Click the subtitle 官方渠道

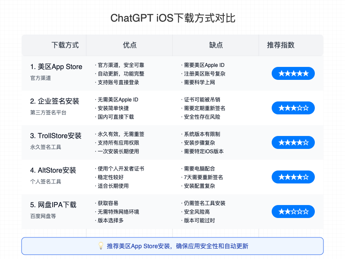tap(41, 78)
